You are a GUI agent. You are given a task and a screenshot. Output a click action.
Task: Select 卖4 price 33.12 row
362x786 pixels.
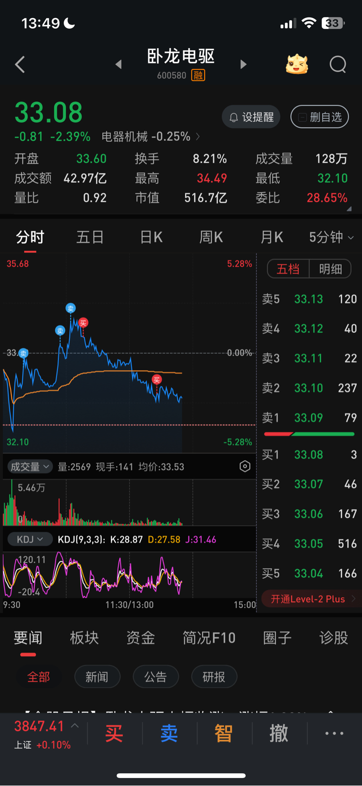point(309,328)
